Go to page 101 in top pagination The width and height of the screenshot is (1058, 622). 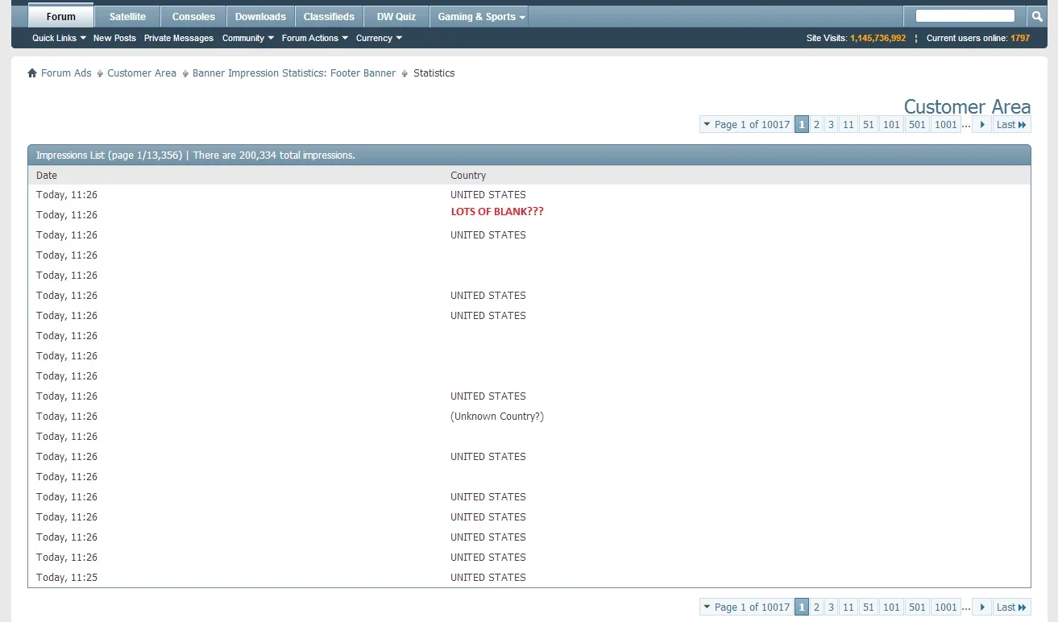coord(891,125)
